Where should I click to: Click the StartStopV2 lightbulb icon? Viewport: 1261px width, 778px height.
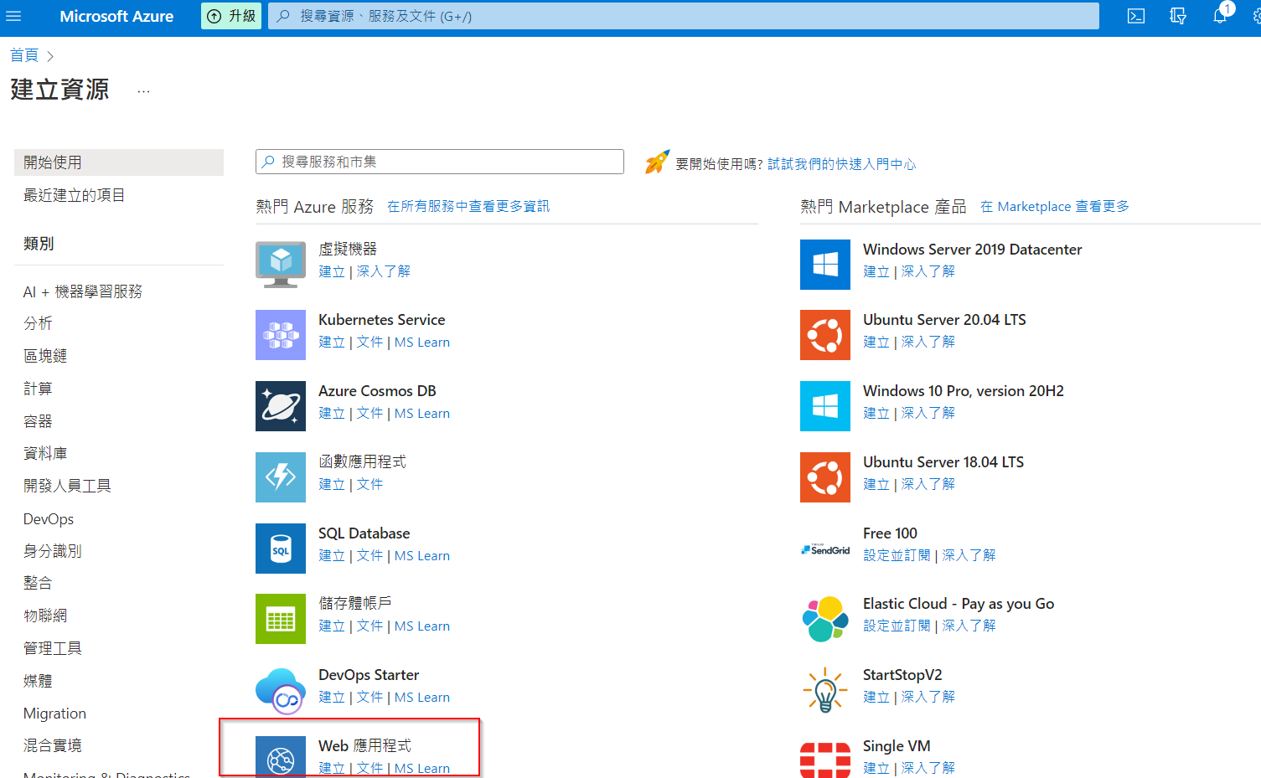pyautogui.click(x=825, y=690)
